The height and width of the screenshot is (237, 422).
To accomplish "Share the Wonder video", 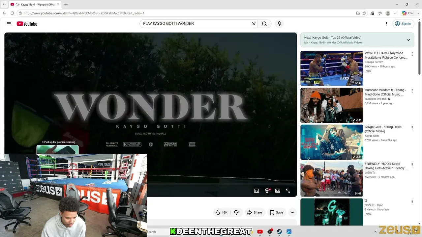I will point(255,212).
